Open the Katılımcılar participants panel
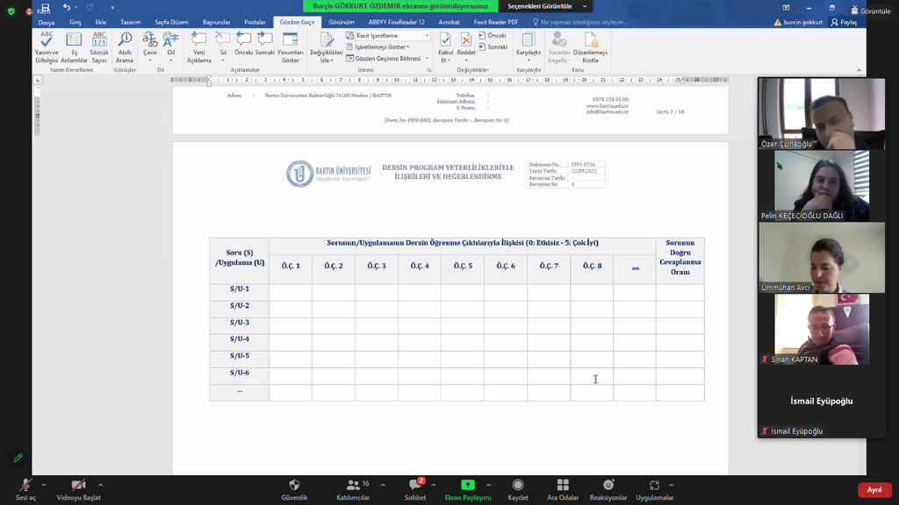The width and height of the screenshot is (899, 505). (354, 488)
